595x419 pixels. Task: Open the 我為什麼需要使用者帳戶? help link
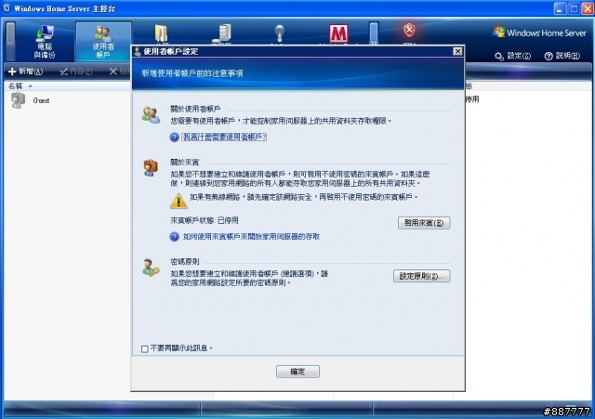(x=224, y=137)
